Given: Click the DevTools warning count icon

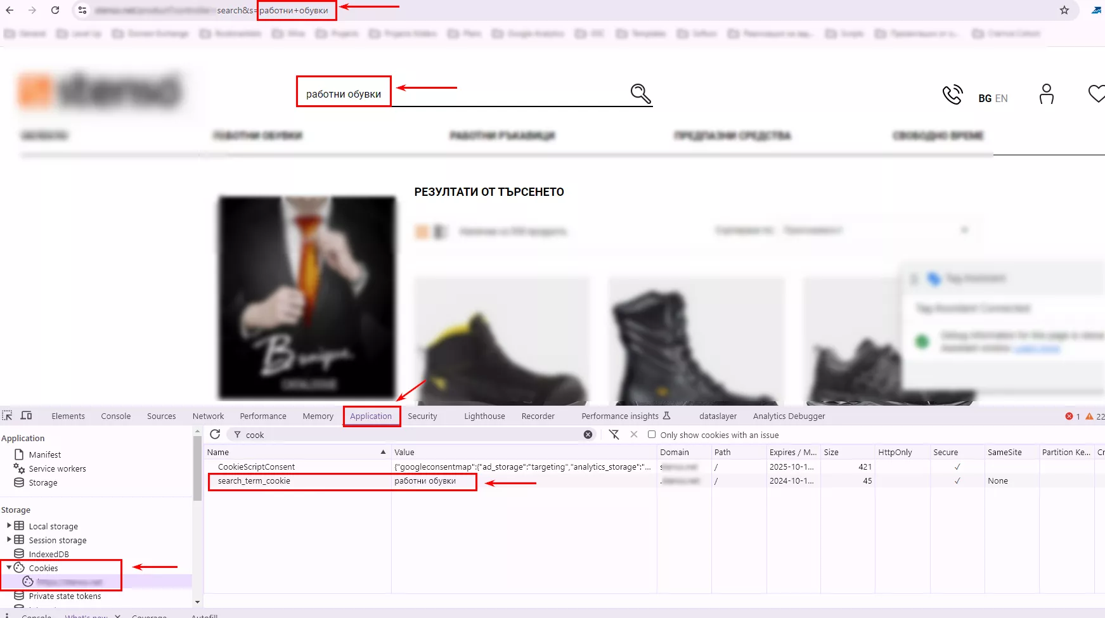Looking at the screenshot, I should 1095,416.
